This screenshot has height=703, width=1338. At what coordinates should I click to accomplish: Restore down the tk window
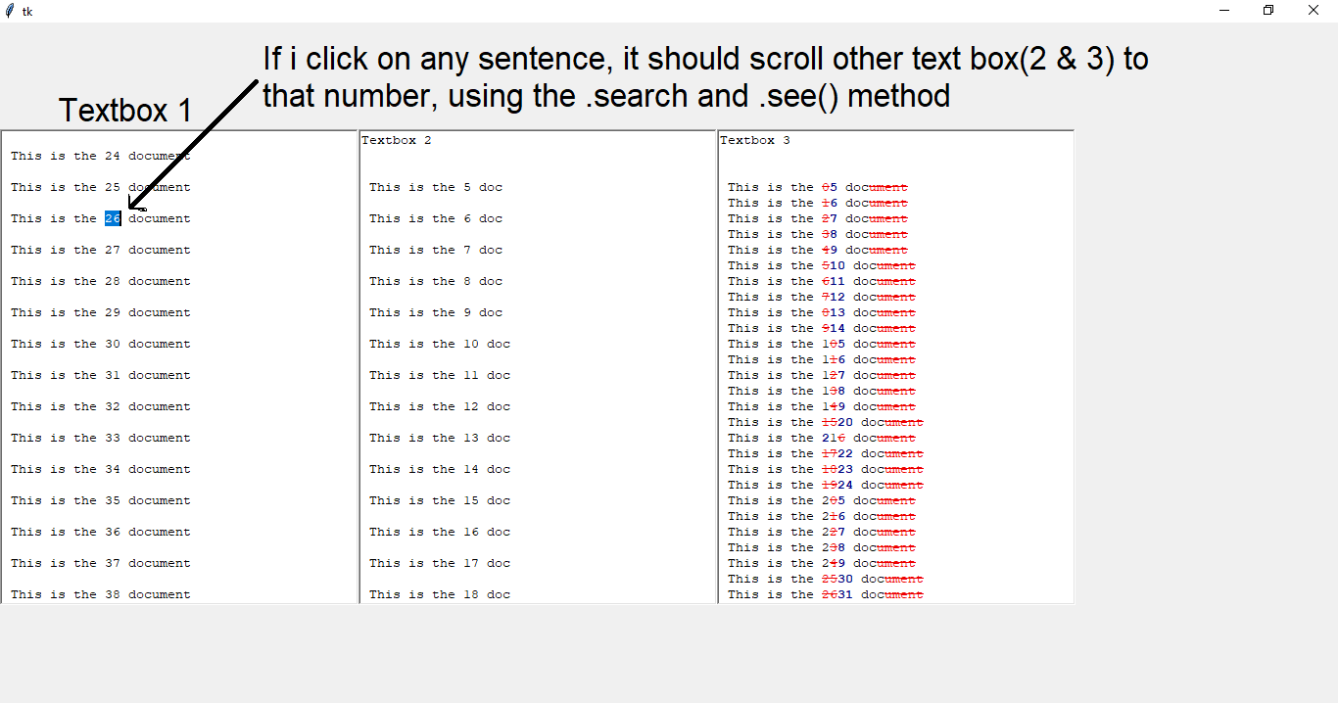click(x=1268, y=11)
